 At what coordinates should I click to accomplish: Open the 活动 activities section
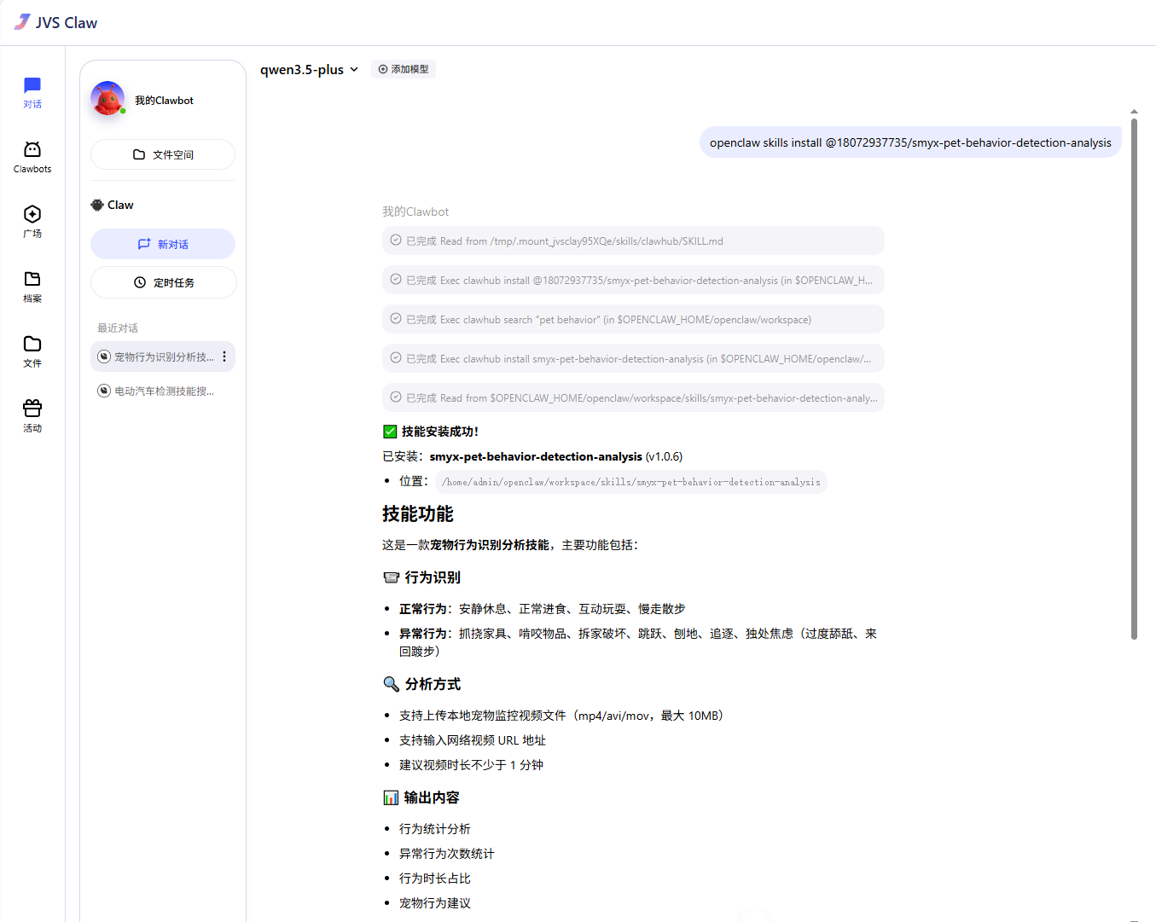tap(32, 416)
